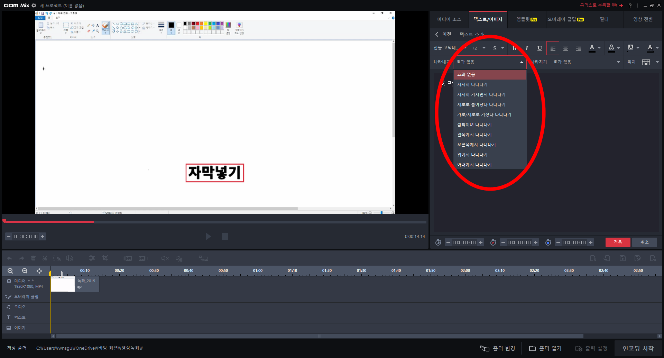Click the export project icon

[x=653, y=258]
